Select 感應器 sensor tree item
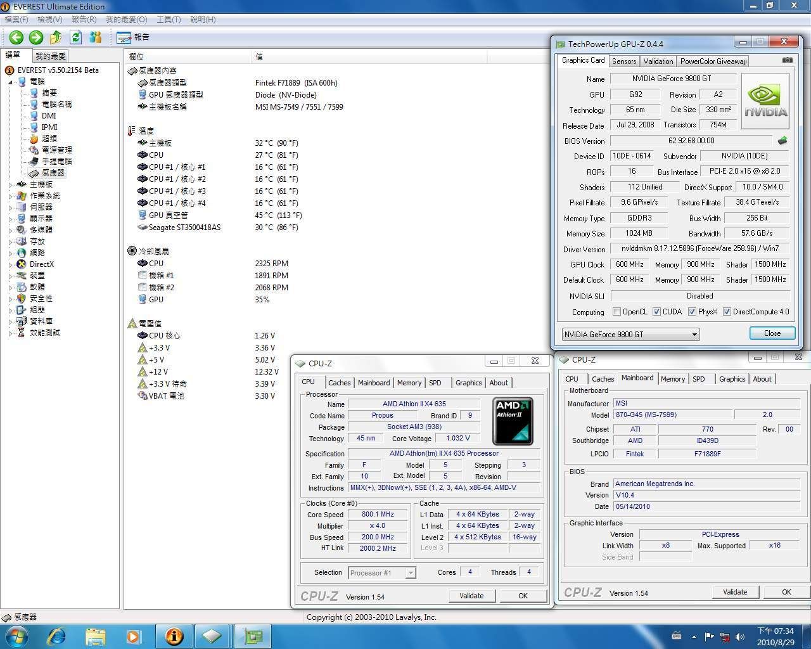Screen dimensions: 811x649 [x=53, y=172]
